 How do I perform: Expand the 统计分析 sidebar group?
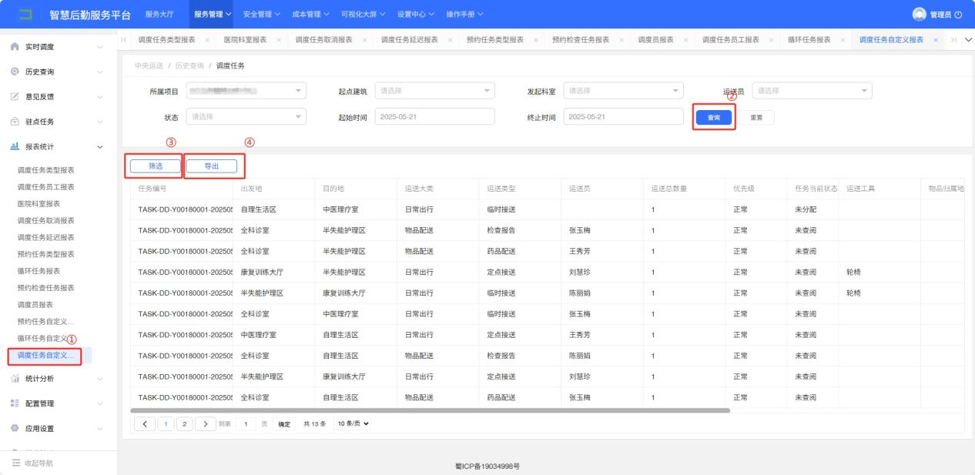click(59, 379)
